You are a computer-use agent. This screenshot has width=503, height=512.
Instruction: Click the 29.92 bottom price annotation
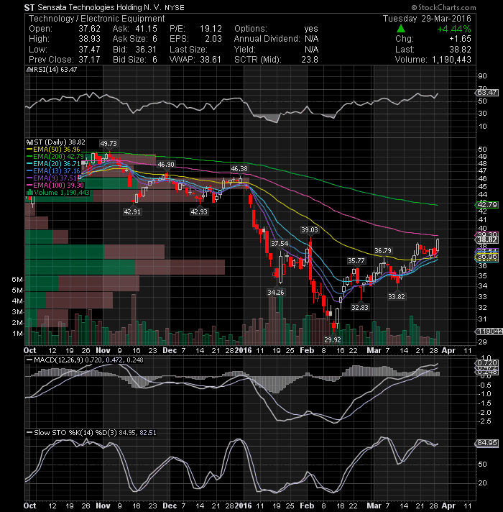(333, 340)
